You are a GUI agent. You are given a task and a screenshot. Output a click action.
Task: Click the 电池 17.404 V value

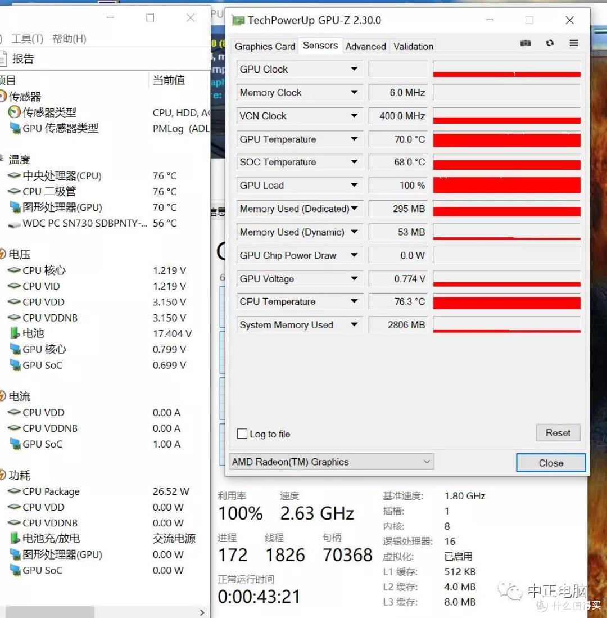pyautogui.click(x=172, y=333)
